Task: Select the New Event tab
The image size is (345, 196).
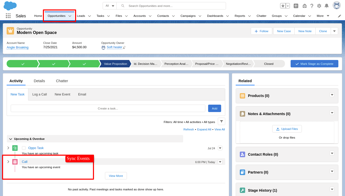Action: click(x=62, y=94)
